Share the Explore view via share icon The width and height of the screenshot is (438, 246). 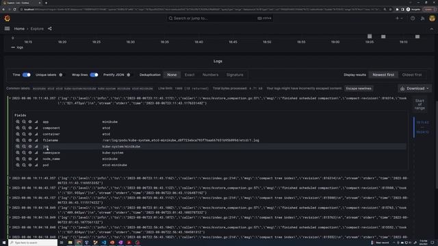tap(50, 29)
